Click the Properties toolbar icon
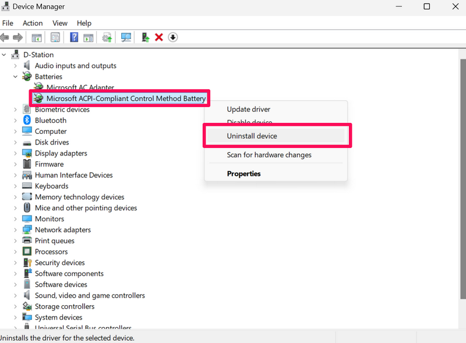Viewport: 466px width, 343px height. pyautogui.click(x=55, y=37)
